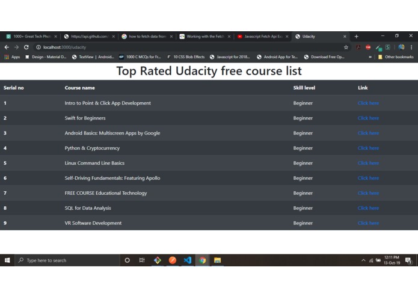The height and width of the screenshot is (297, 418).
Task: Open TextView | Android bookmark
Action: pyautogui.click(x=93, y=57)
